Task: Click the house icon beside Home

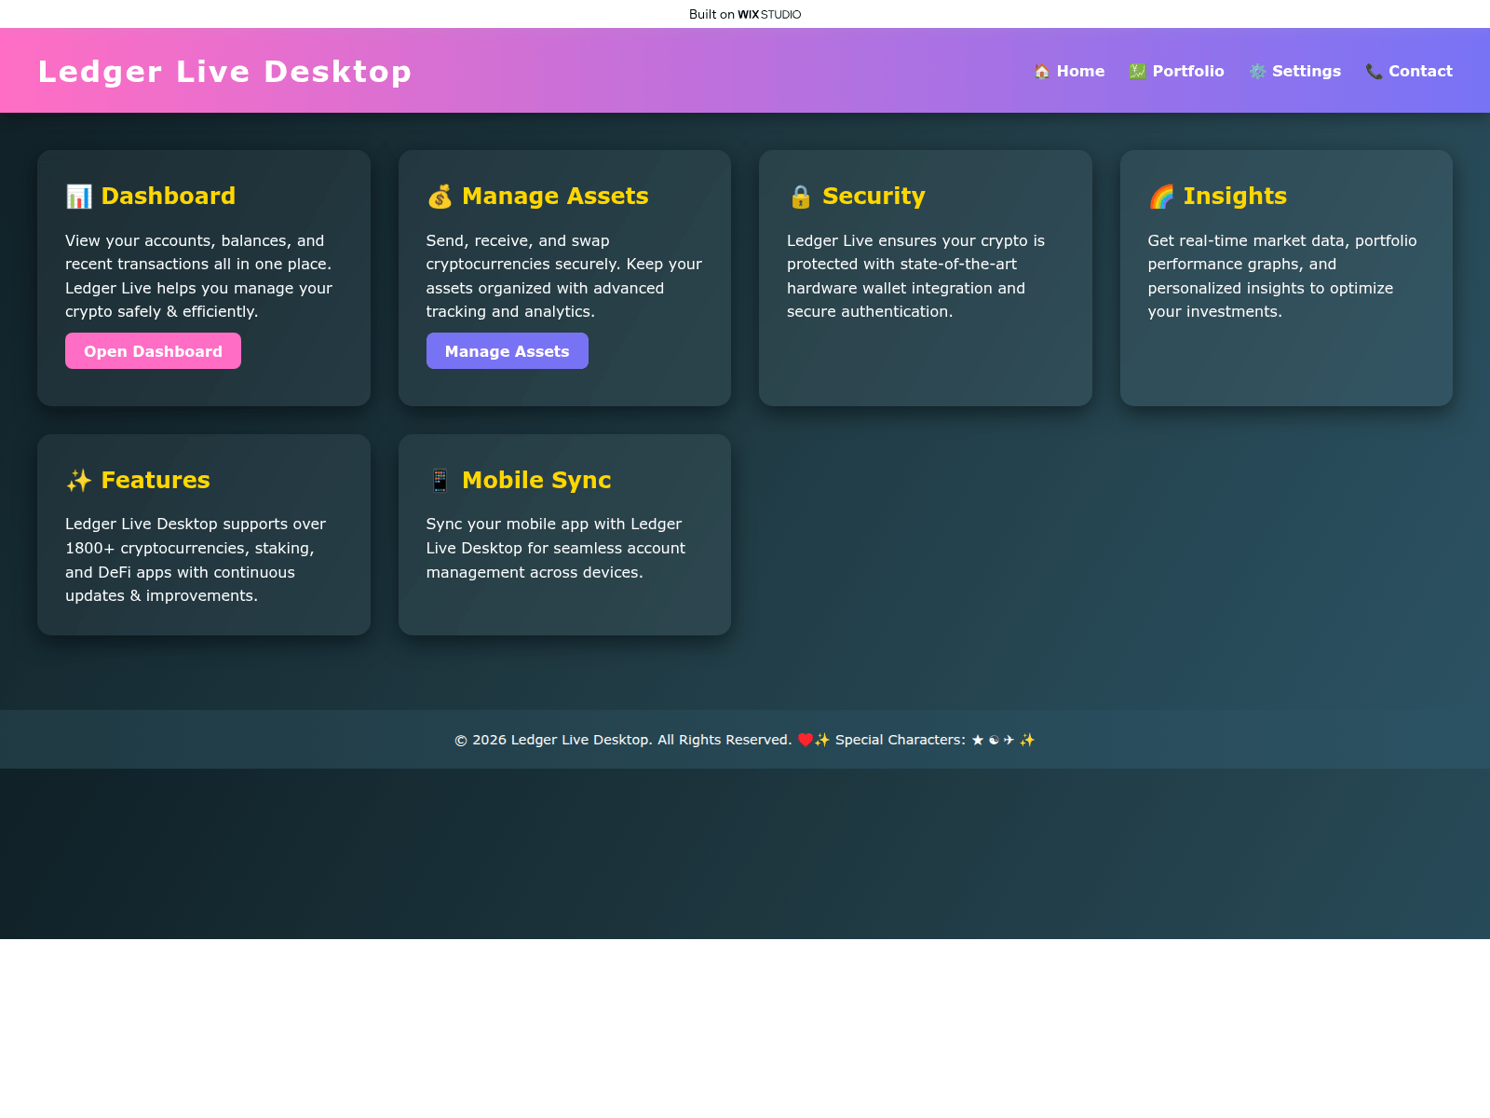Action: point(1042,72)
